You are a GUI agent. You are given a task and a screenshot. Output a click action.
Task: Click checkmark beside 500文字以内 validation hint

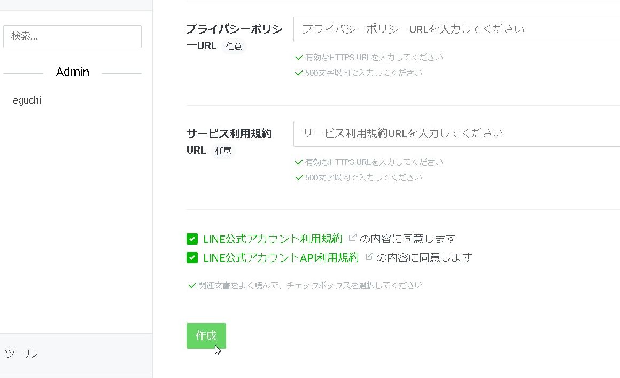click(299, 73)
